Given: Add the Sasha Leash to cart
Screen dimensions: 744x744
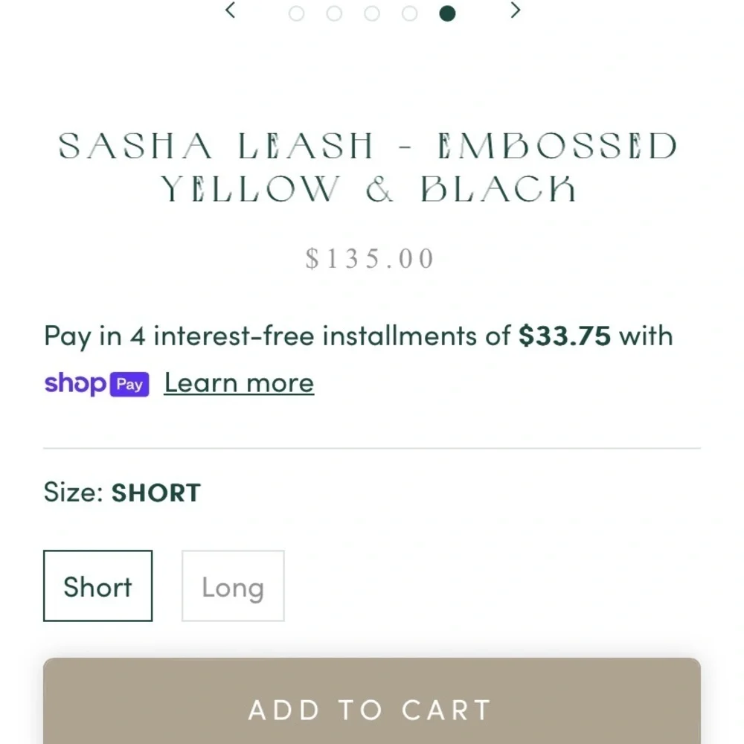Looking at the screenshot, I should click(371, 702).
